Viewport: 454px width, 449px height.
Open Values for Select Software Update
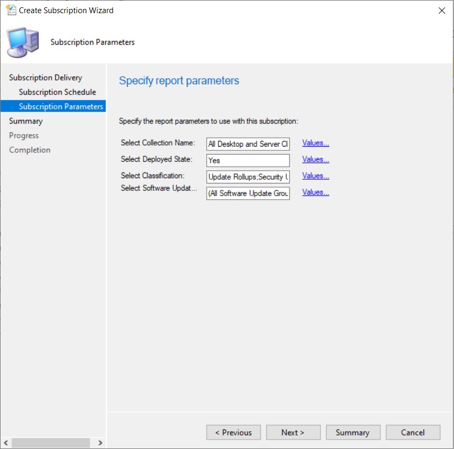(x=315, y=191)
